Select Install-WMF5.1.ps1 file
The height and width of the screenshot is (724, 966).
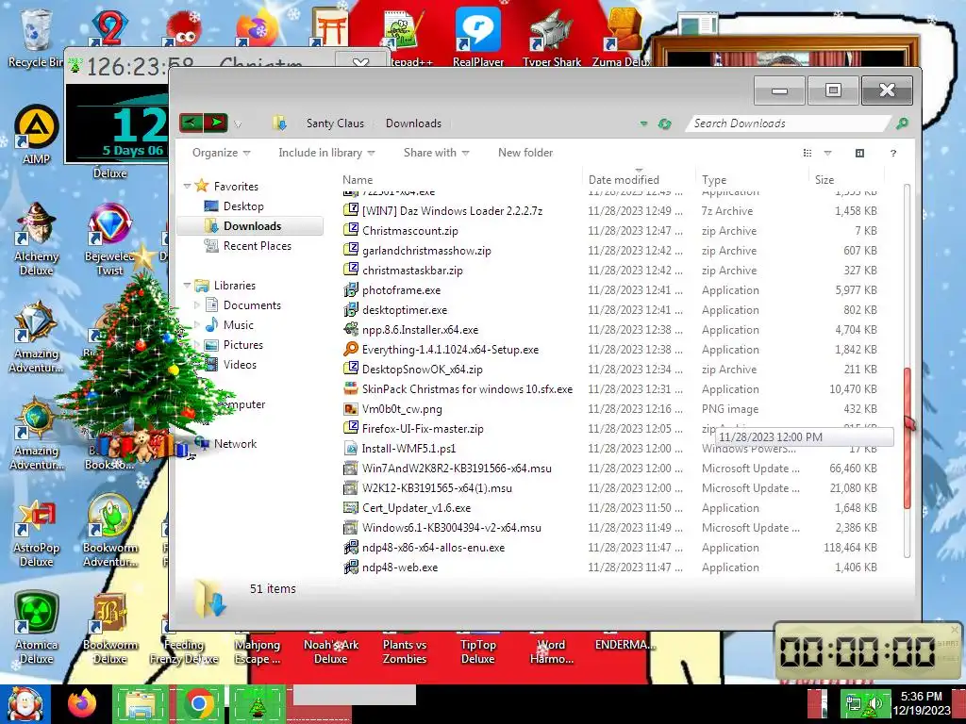pyautogui.click(x=408, y=448)
